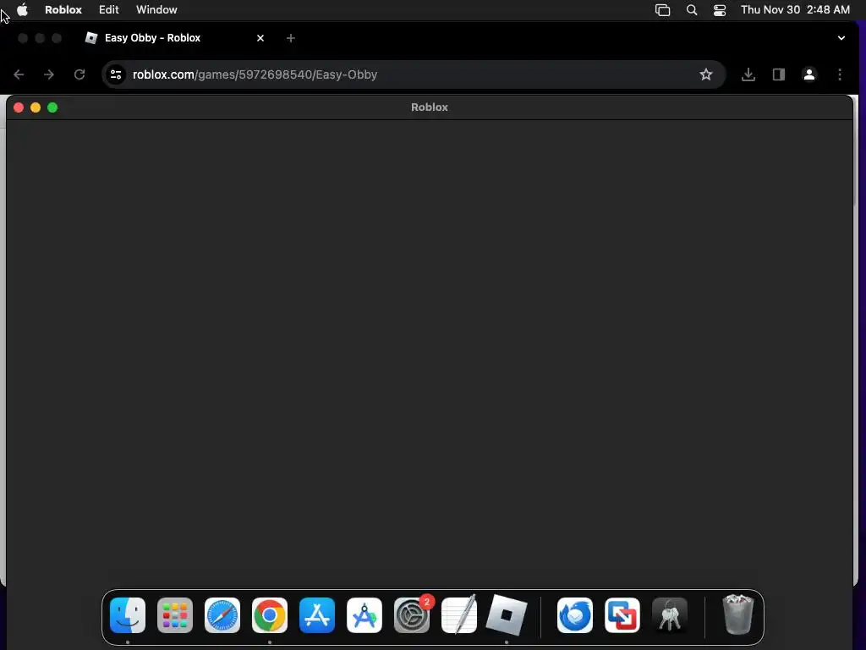Open the Trash from the Dock

738,615
